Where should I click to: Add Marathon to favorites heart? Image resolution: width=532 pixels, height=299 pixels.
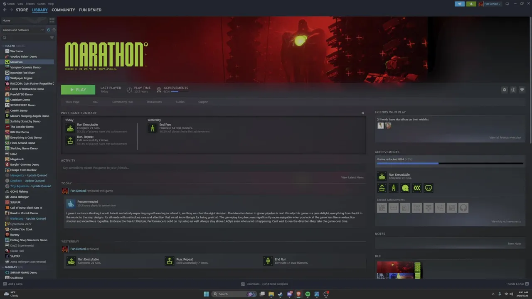tap(522, 90)
